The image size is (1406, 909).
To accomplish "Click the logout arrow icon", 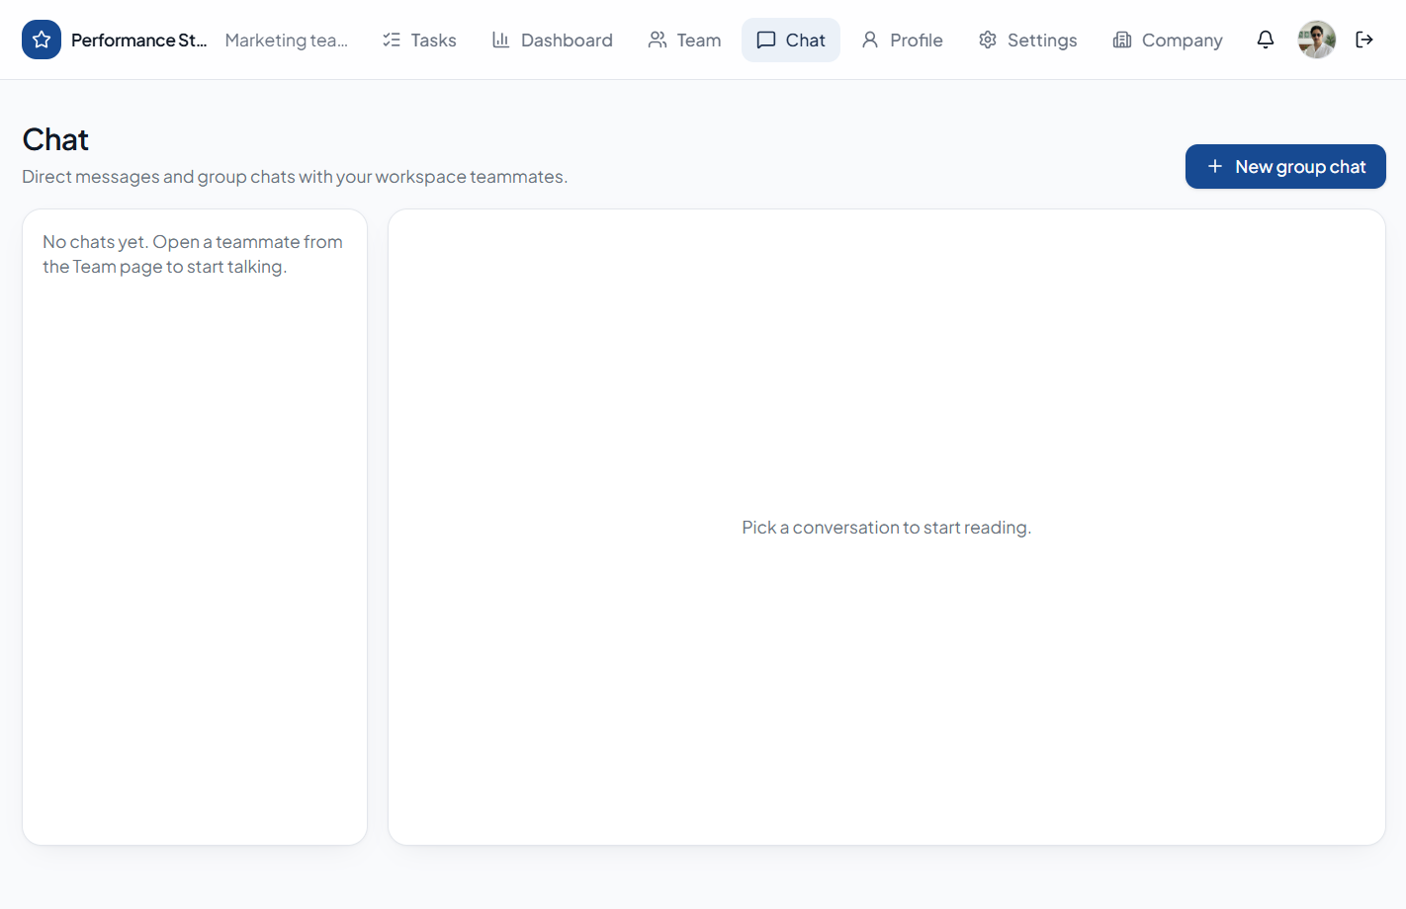I will click(1364, 40).
